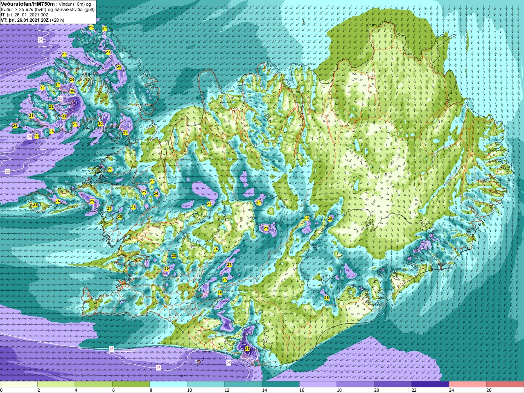Click the yellow gust label 32
The image size is (524, 393).
[x=64, y=116]
